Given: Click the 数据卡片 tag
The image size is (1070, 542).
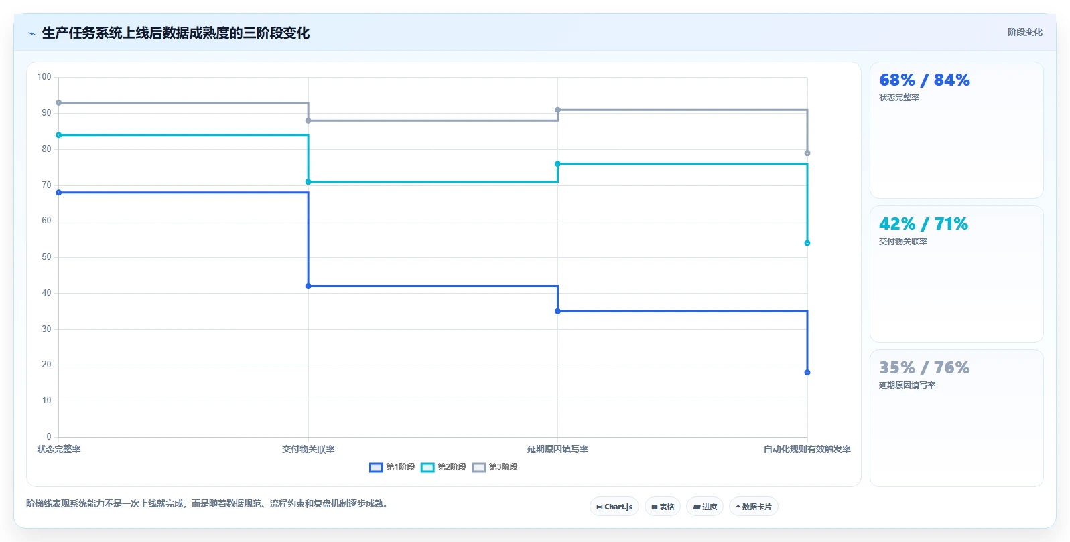Looking at the screenshot, I should click(754, 507).
